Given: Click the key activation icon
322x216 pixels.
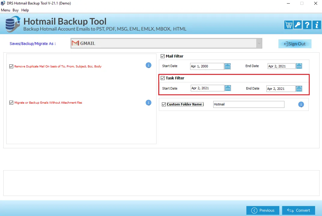Looking at the screenshot, I should click(298, 25).
